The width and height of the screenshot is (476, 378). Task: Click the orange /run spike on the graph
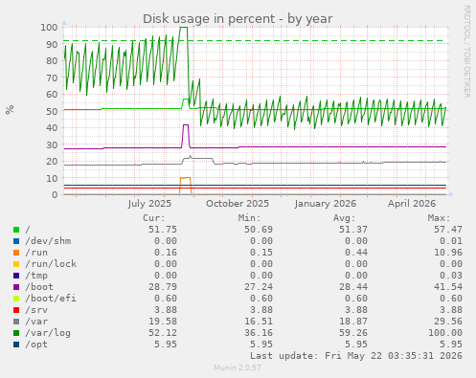pyautogui.click(x=185, y=178)
